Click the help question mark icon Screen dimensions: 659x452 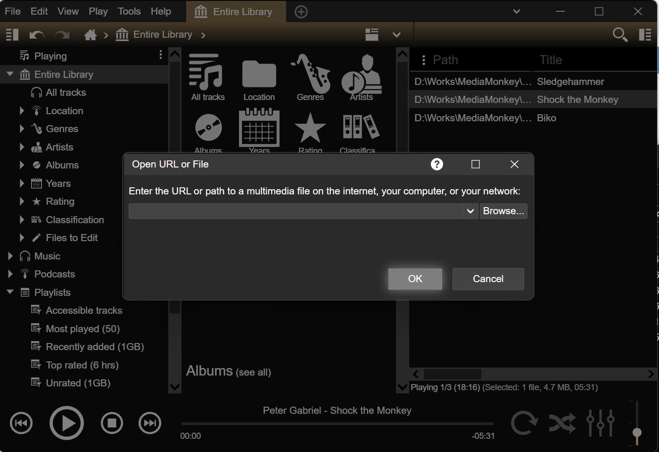coord(437,164)
